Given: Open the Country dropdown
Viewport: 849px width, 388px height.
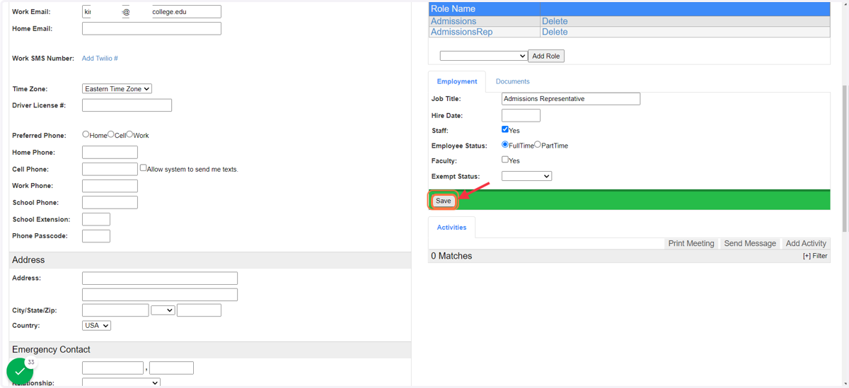Looking at the screenshot, I should (97, 326).
